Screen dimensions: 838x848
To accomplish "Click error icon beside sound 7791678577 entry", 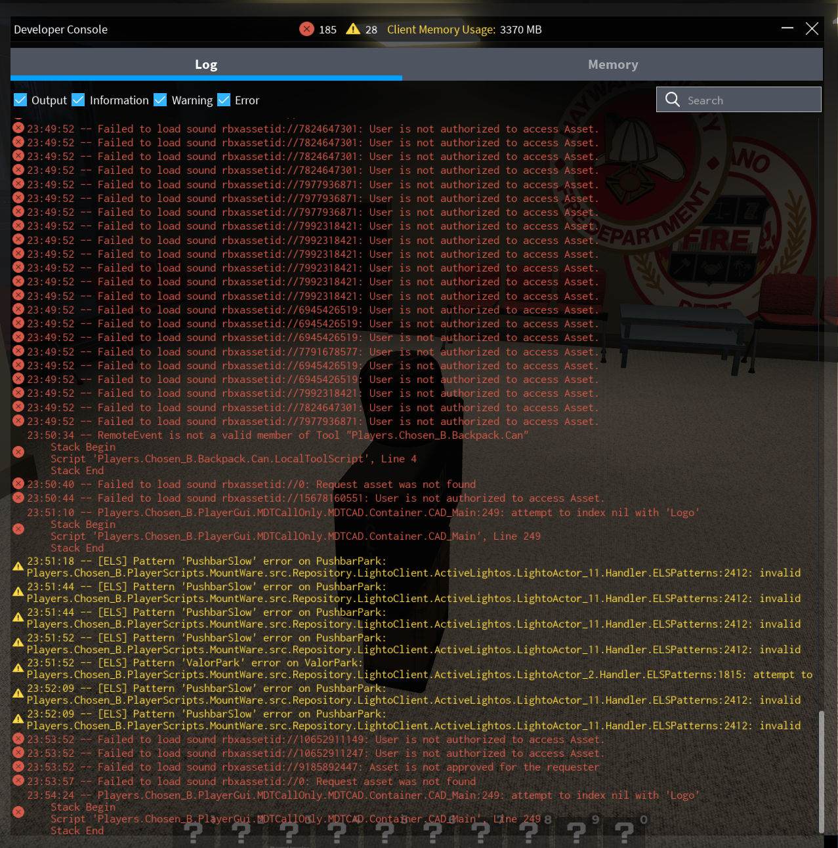I will (18, 351).
